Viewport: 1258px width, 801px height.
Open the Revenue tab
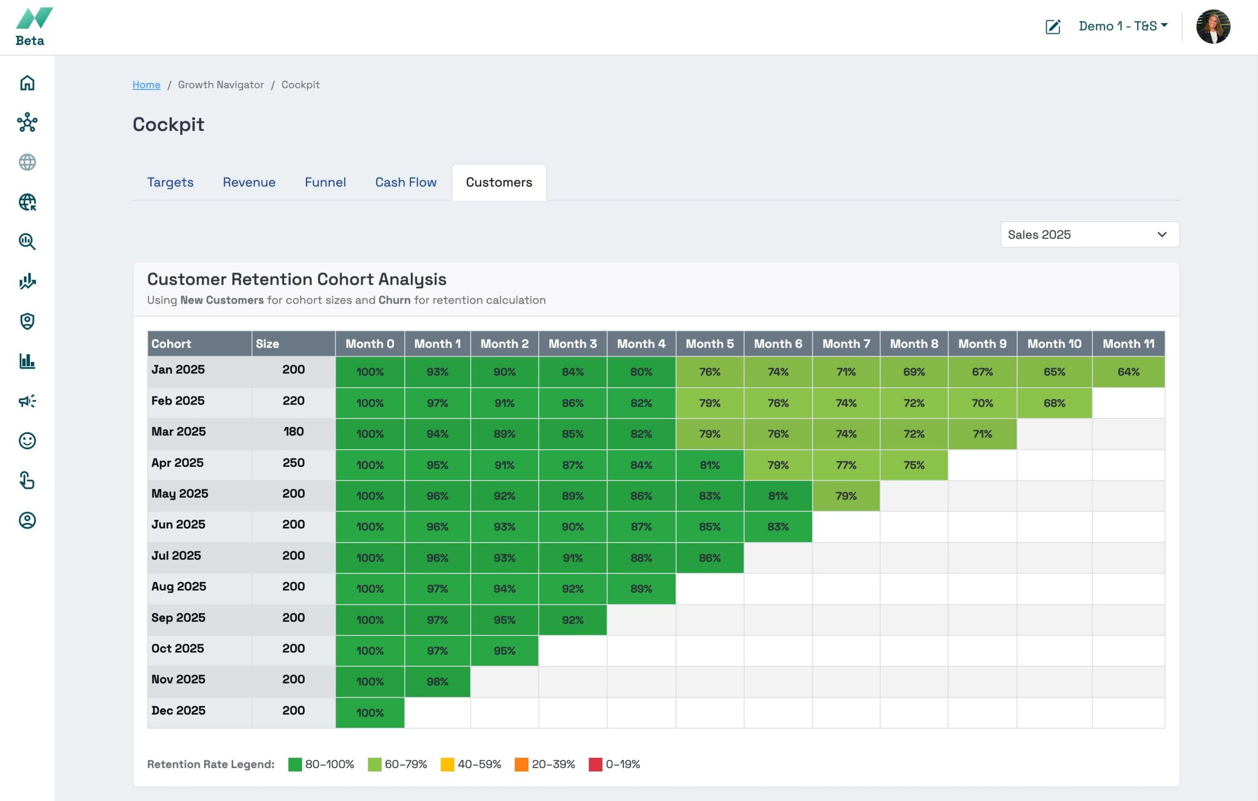point(249,182)
